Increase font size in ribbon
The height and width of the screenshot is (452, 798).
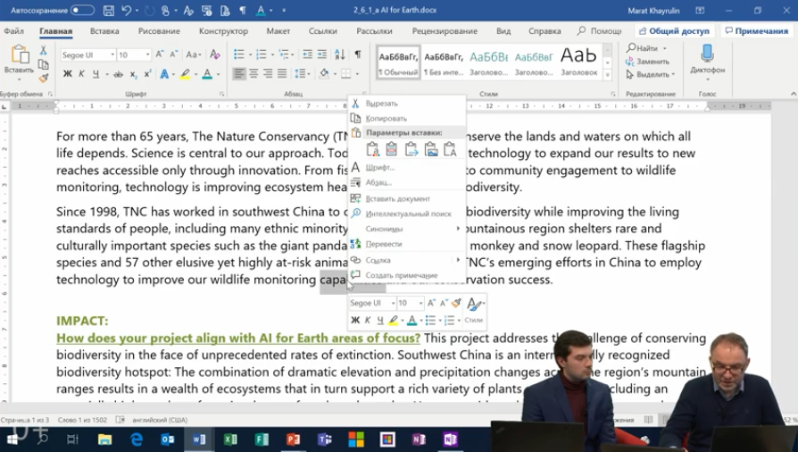(160, 54)
